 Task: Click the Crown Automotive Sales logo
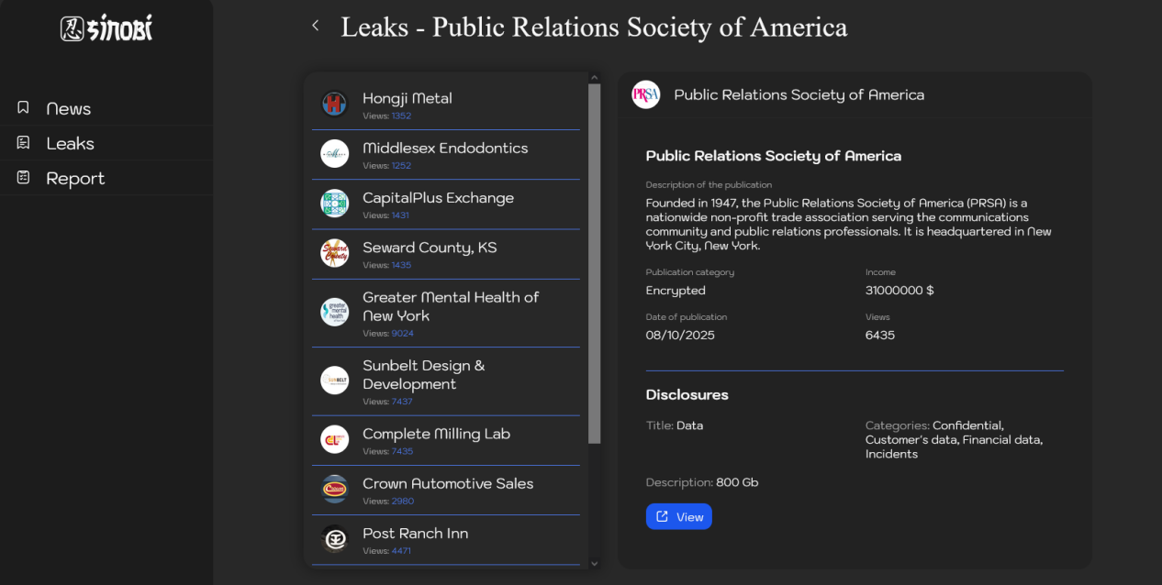point(334,489)
